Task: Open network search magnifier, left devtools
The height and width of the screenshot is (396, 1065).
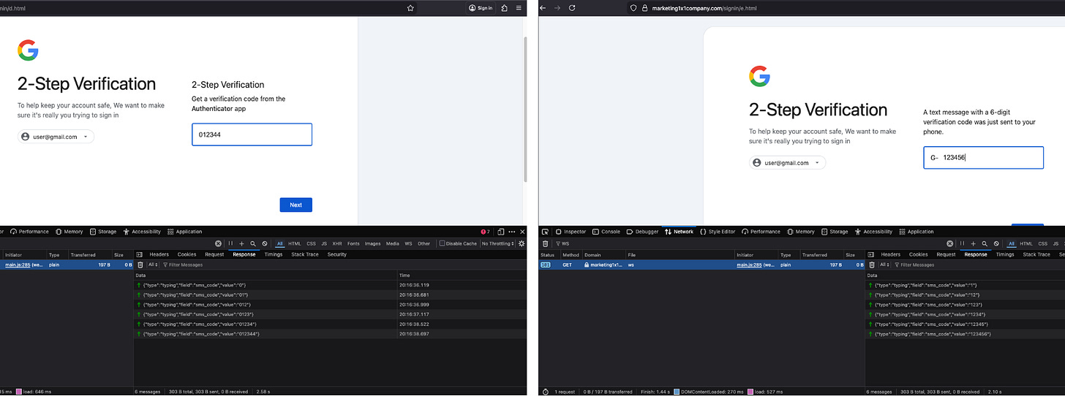Action: pos(253,243)
